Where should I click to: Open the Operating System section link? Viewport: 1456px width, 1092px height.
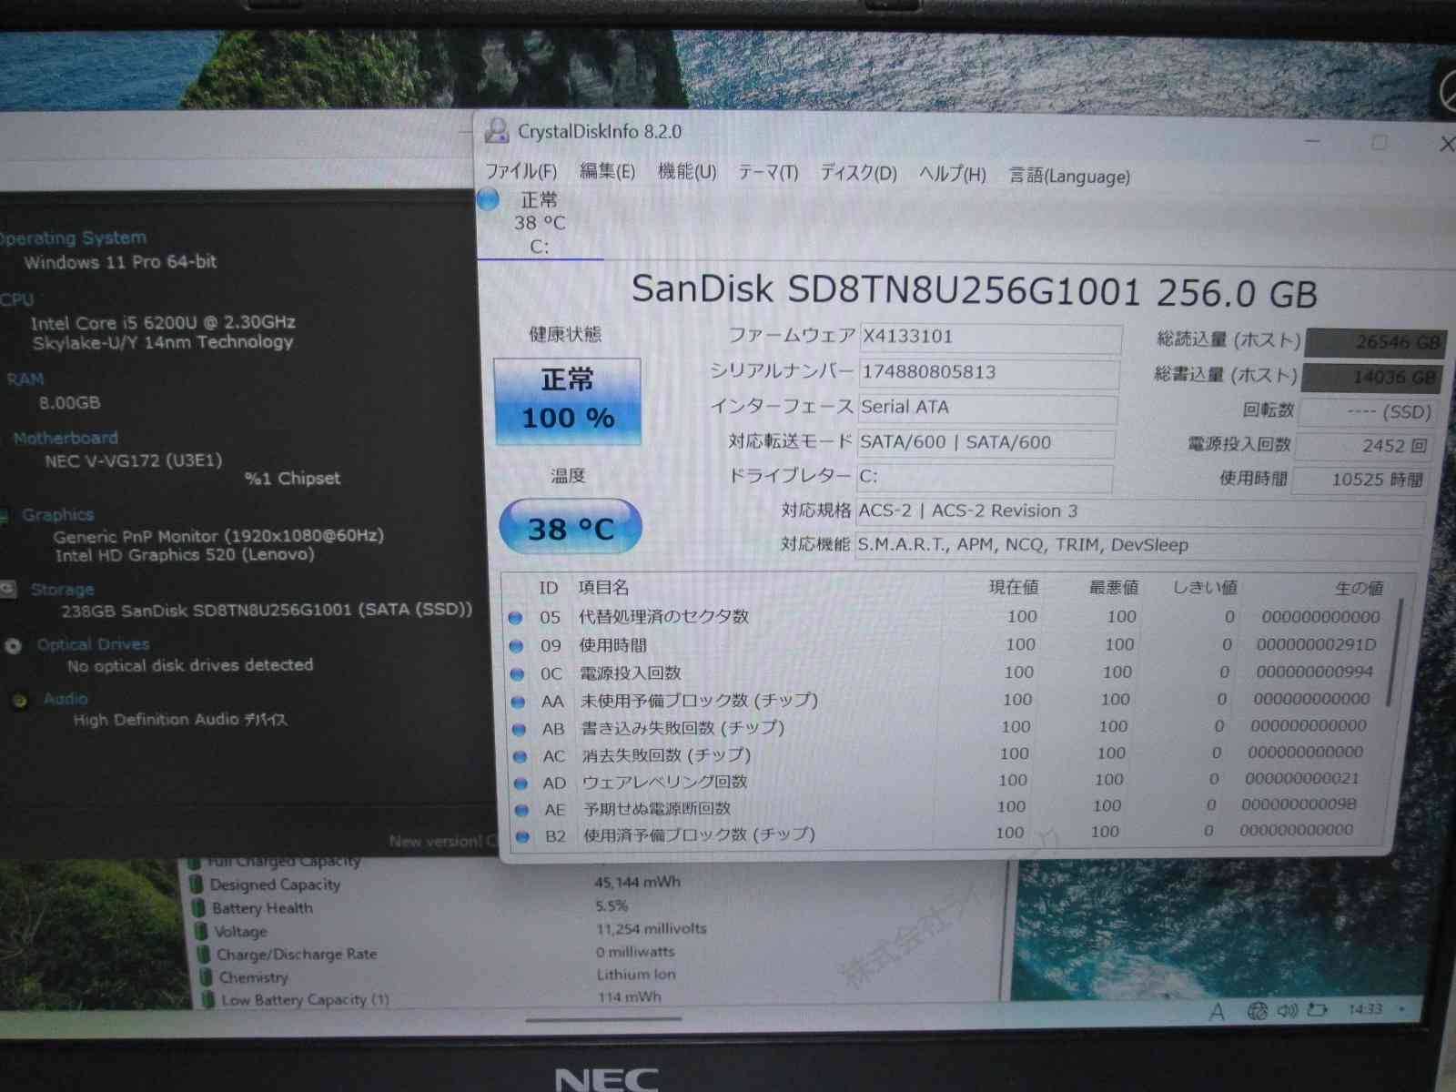[73, 238]
